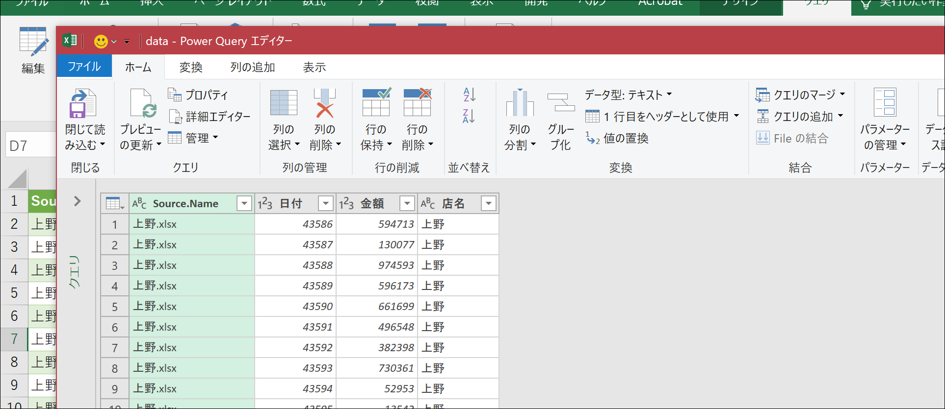Click the table corner icon in data grid
This screenshot has width=945, height=409.
click(115, 203)
